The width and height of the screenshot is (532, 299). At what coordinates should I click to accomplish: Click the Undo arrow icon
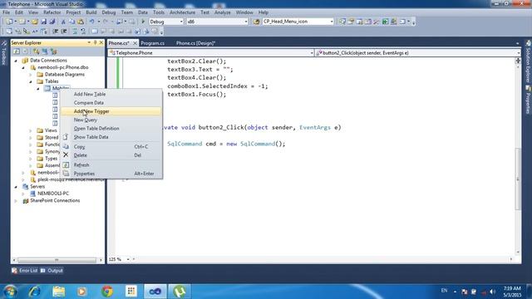coord(92,22)
